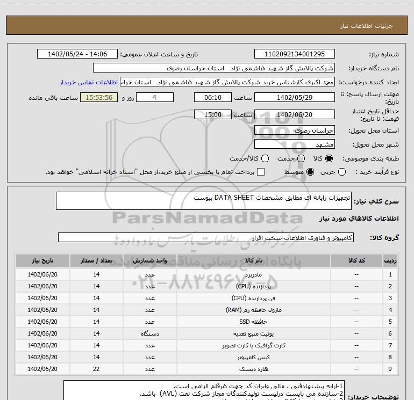The height and width of the screenshot is (400, 414).
Task: Click the price validity date 1402/06/20 field
Action: click(294, 115)
